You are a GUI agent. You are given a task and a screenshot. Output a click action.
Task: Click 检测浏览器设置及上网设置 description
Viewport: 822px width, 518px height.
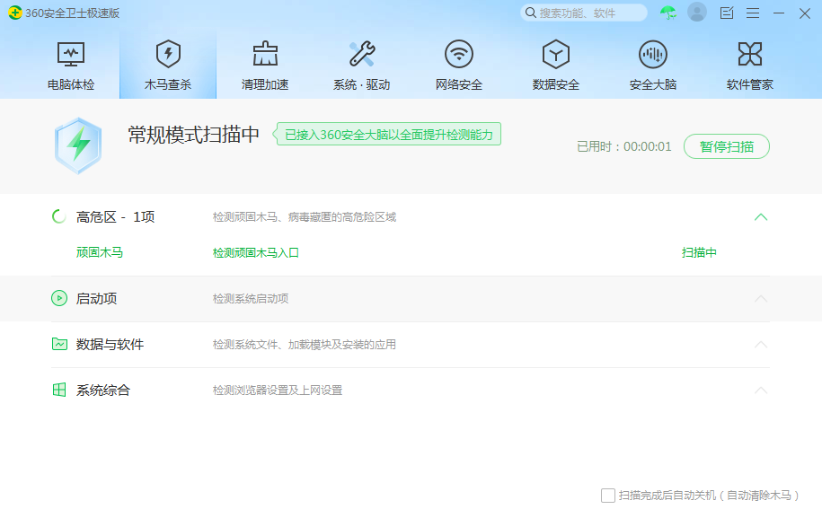click(x=278, y=391)
